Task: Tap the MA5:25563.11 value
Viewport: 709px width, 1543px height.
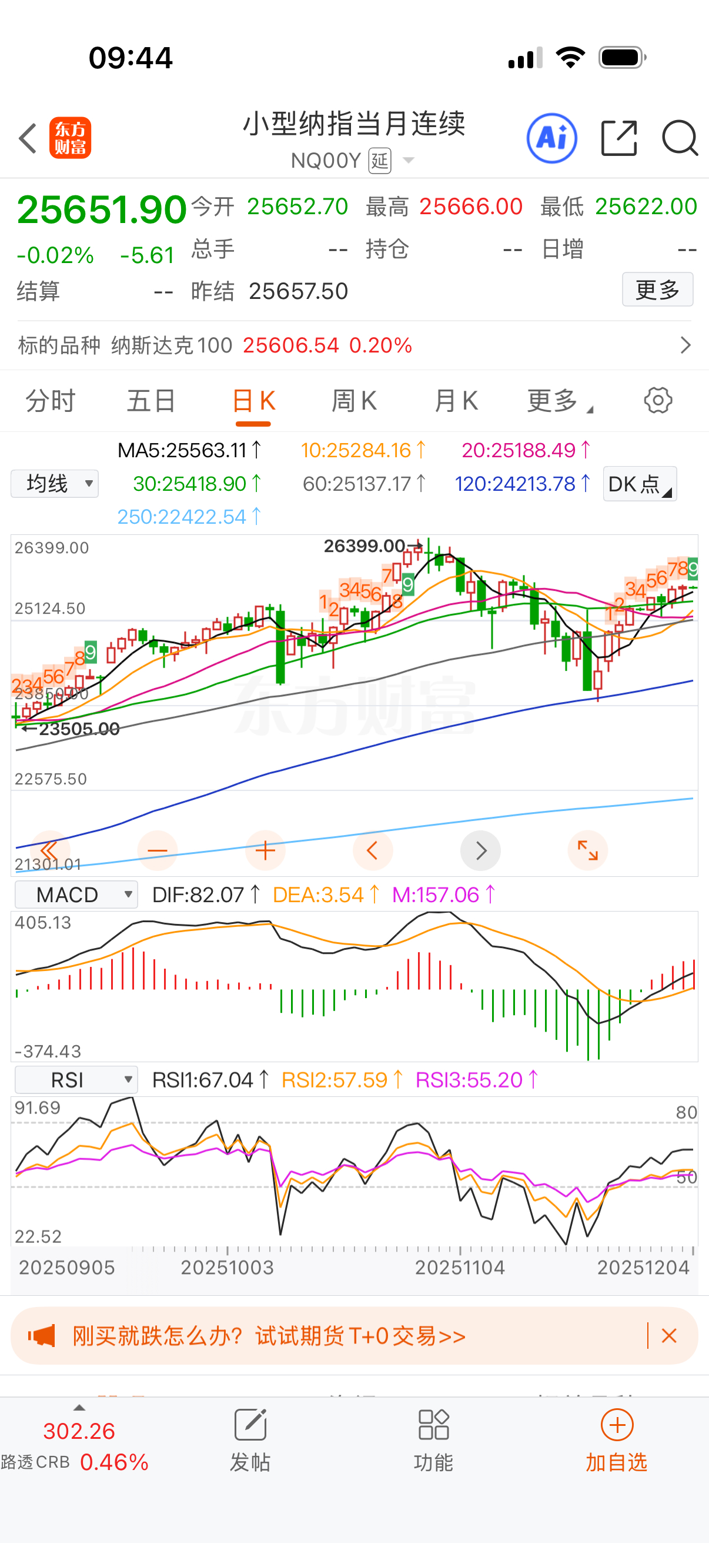Action: [189, 450]
